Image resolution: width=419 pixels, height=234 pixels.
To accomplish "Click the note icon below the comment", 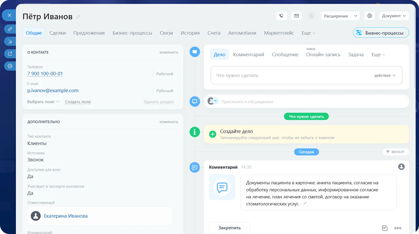I will [x=385, y=228].
